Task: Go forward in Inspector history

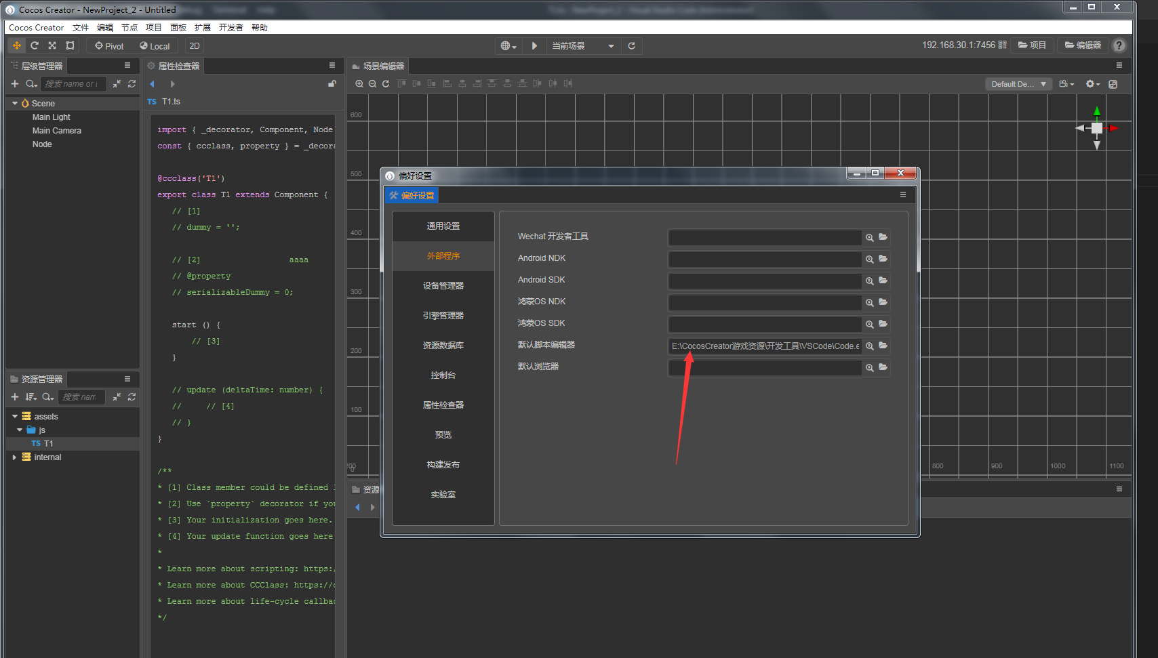Action: tap(172, 84)
